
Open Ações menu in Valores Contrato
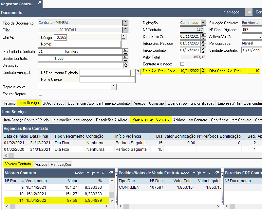(82, 173)
